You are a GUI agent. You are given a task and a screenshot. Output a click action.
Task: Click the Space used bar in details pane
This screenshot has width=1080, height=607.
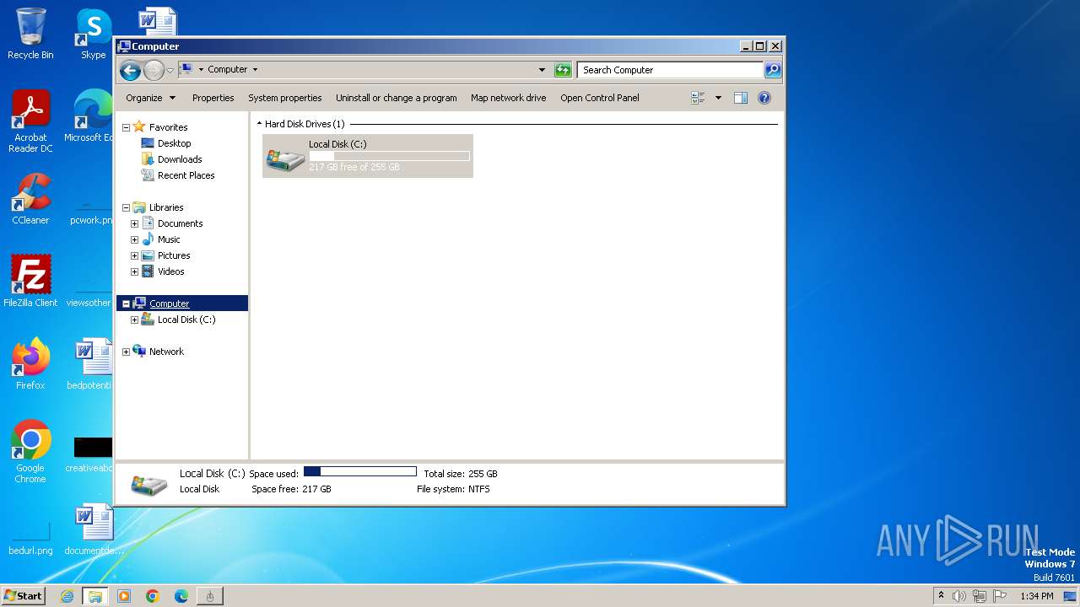(x=360, y=472)
